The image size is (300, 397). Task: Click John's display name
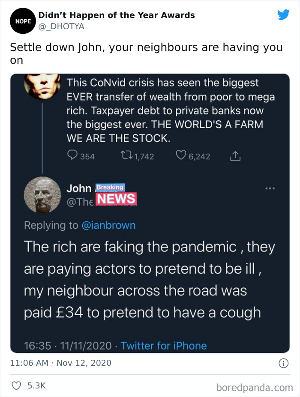click(79, 188)
